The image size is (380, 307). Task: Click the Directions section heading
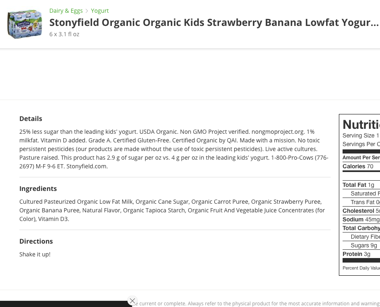click(36, 241)
